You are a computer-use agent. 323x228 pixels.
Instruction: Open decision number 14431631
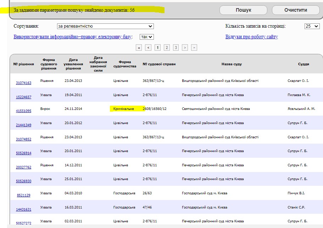click(23, 210)
